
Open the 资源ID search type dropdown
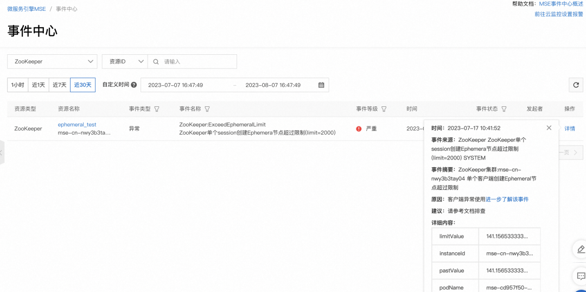125,62
